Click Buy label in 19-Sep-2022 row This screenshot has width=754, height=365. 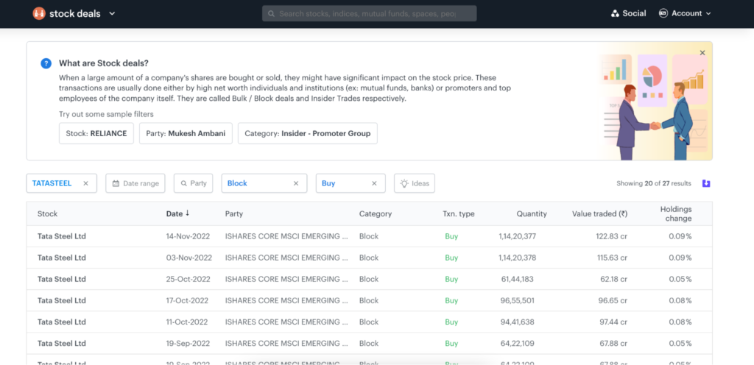point(451,344)
